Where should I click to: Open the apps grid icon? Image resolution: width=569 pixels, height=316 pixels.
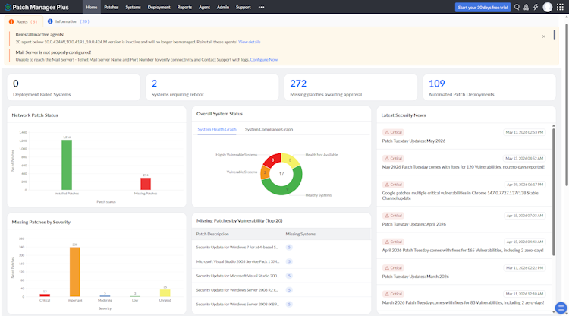coord(560,8)
